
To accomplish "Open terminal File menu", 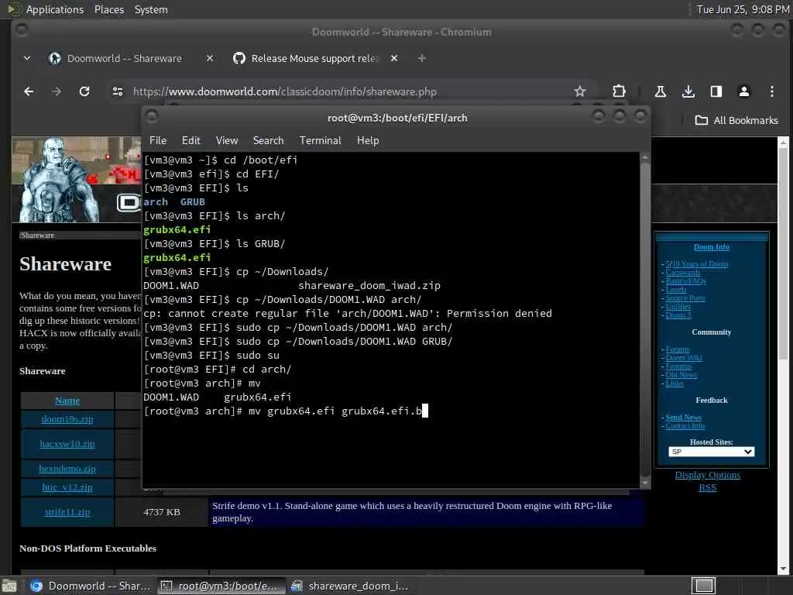I will [158, 141].
